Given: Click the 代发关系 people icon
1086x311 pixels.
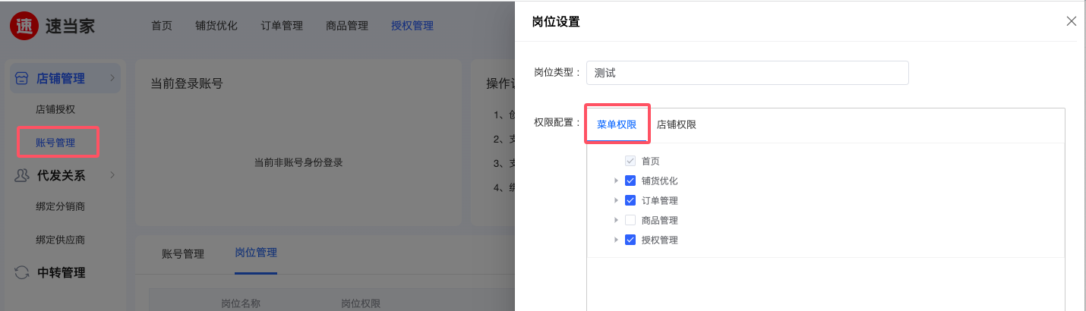Looking at the screenshot, I should 22,175.
